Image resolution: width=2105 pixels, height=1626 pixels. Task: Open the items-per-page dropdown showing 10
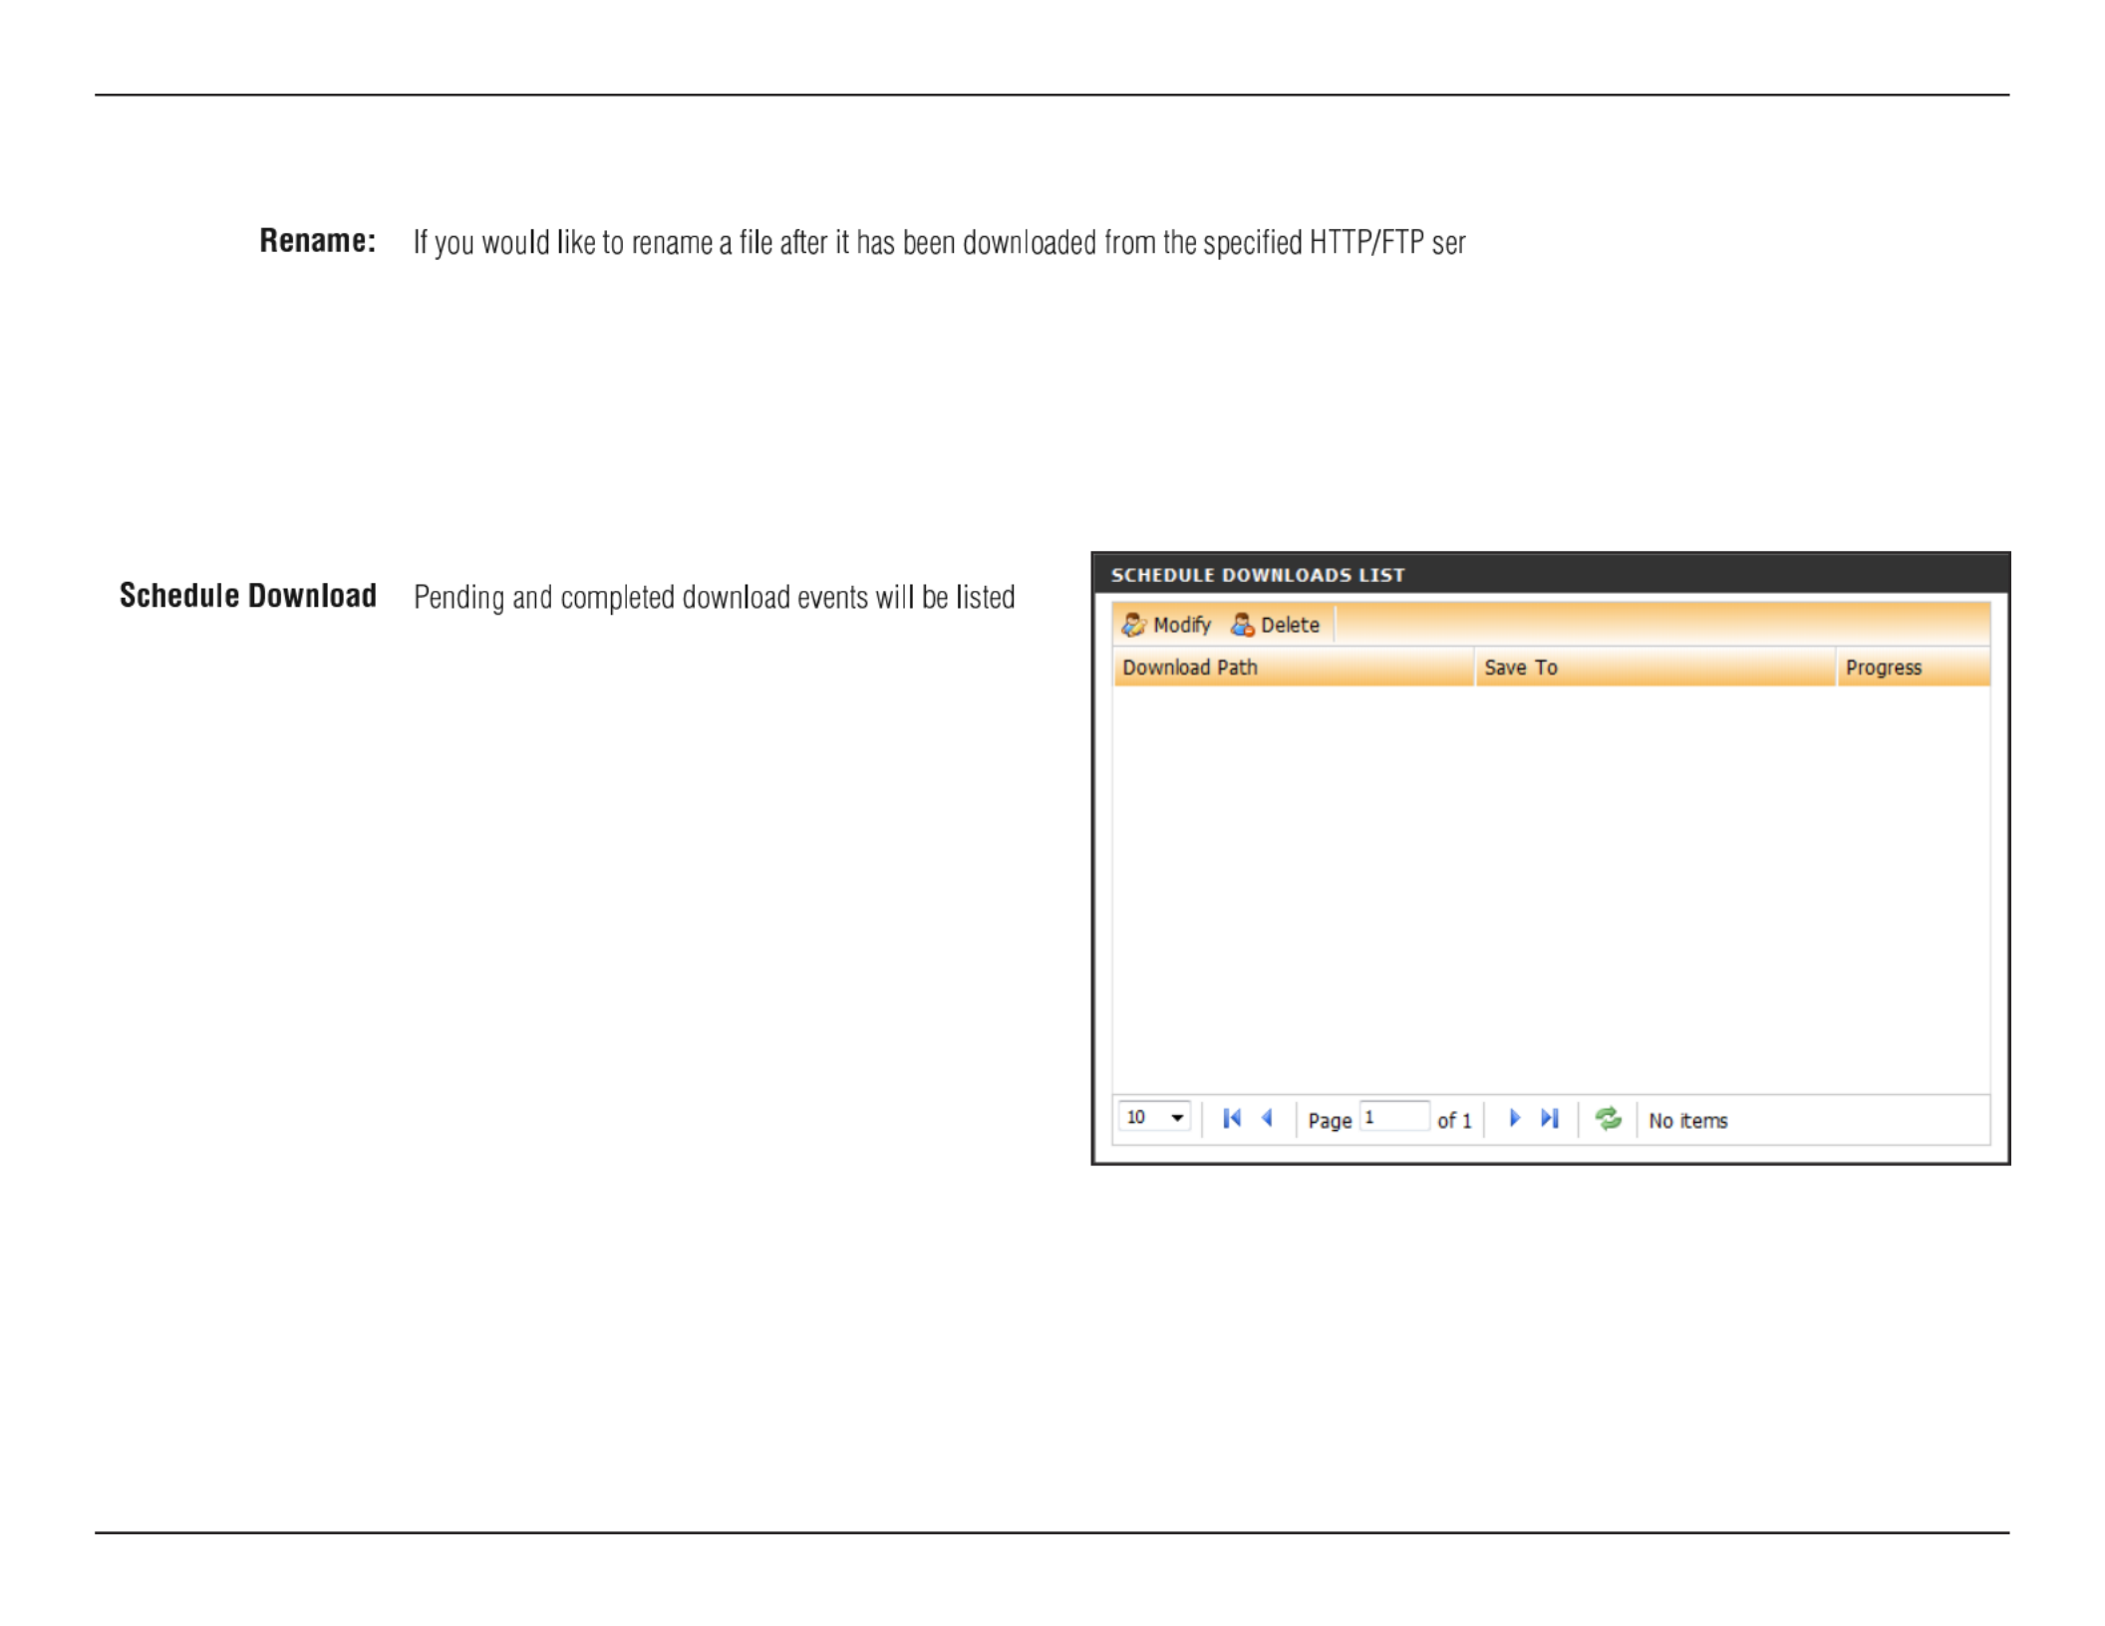[1154, 1118]
